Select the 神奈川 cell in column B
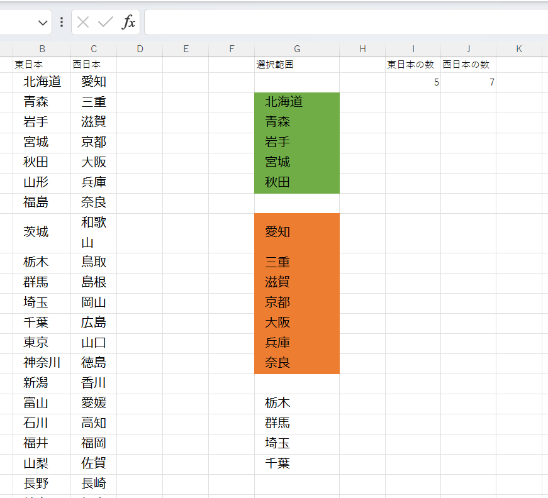The image size is (548, 498). [x=42, y=363]
